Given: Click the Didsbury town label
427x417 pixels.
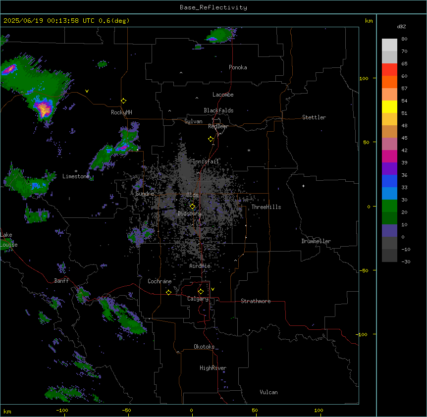Looking at the screenshot, I should coord(190,213).
